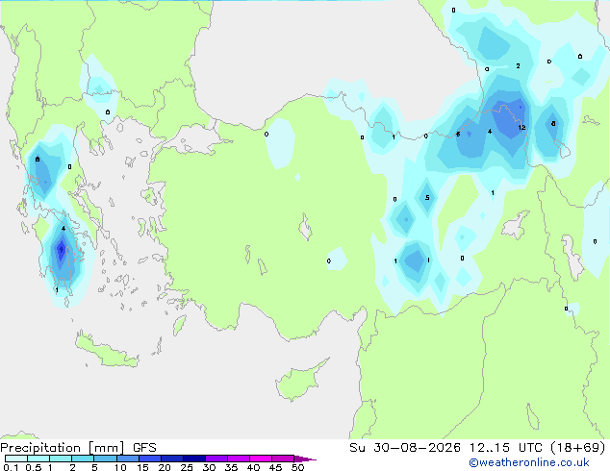This screenshot has height=471, width=610.
Task: Click the '2' precipitation value on map
Action: pyautogui.click(x=518, y=66)
